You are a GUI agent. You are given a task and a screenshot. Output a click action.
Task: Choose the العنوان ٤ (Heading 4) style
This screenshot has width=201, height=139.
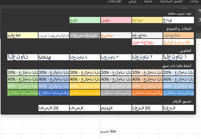85,57
